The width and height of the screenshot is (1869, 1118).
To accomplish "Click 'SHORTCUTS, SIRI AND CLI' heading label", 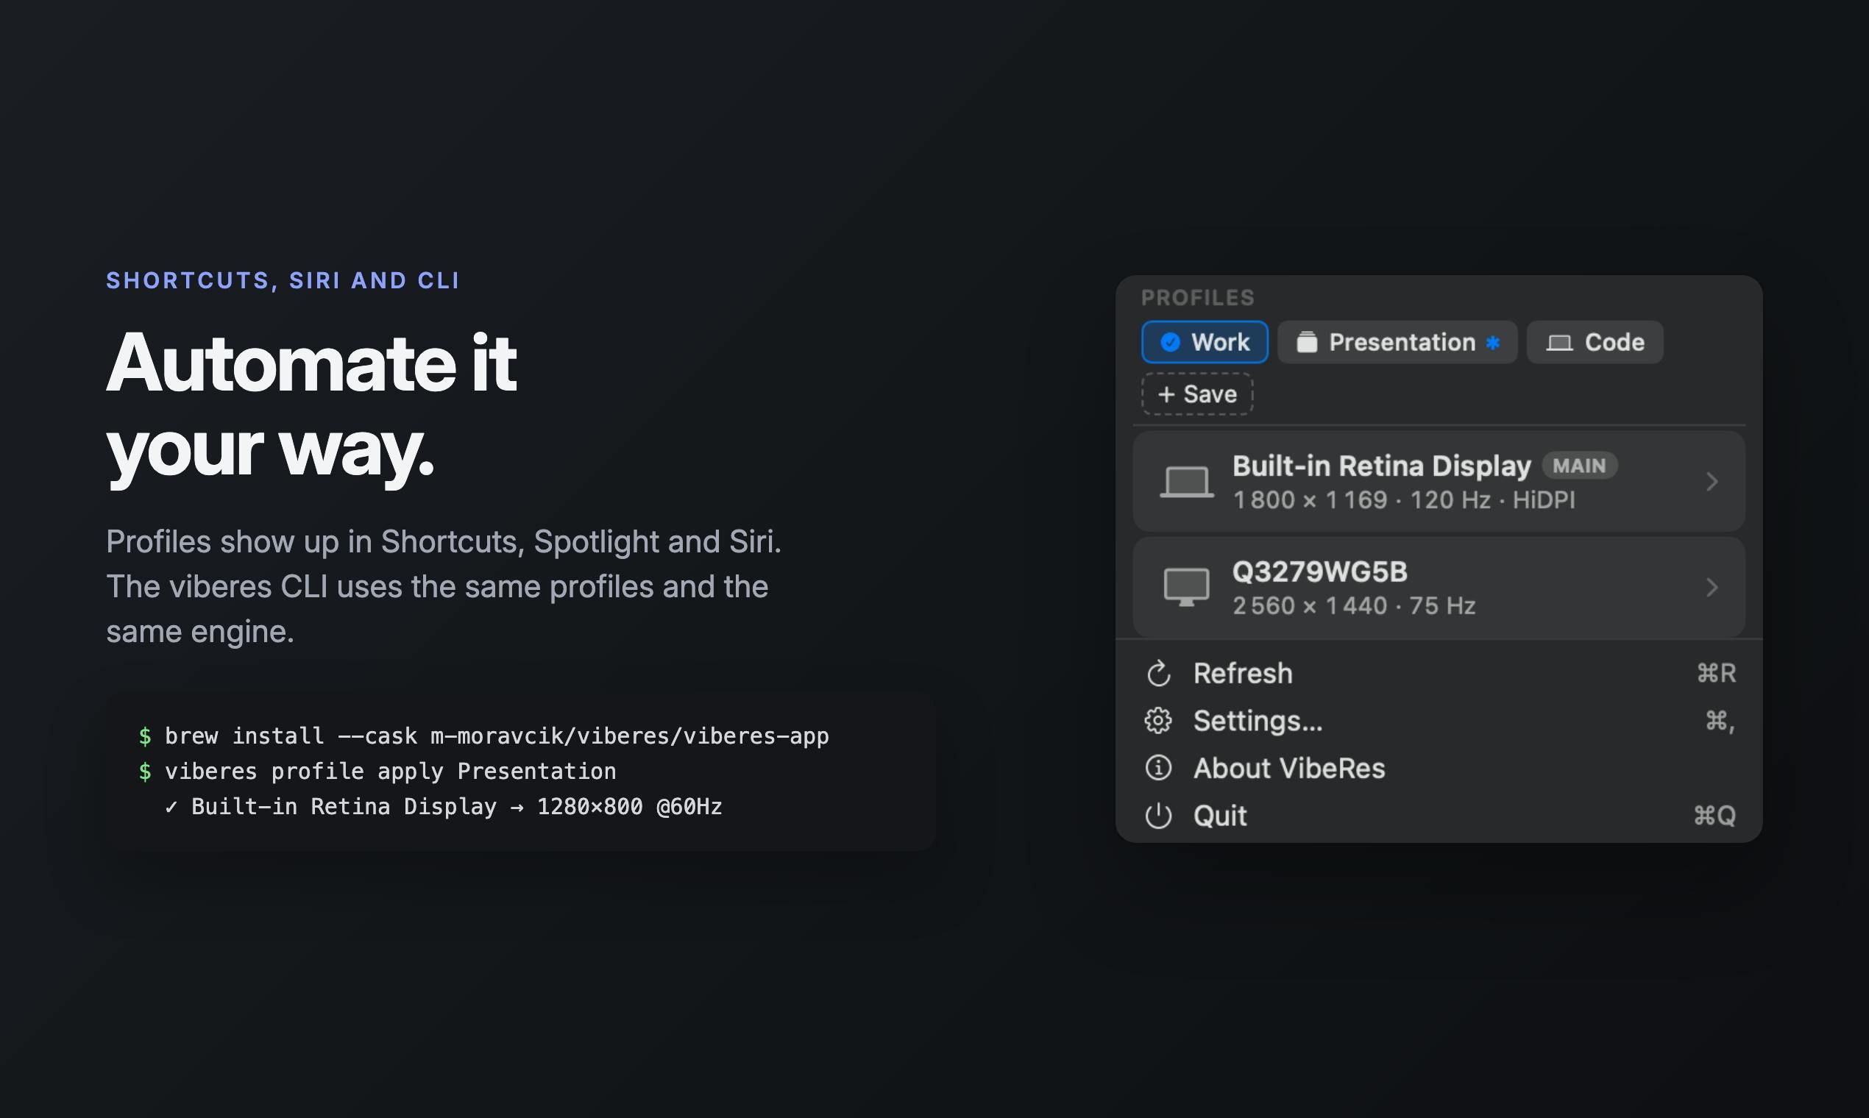I will click(x=283, y=280).
